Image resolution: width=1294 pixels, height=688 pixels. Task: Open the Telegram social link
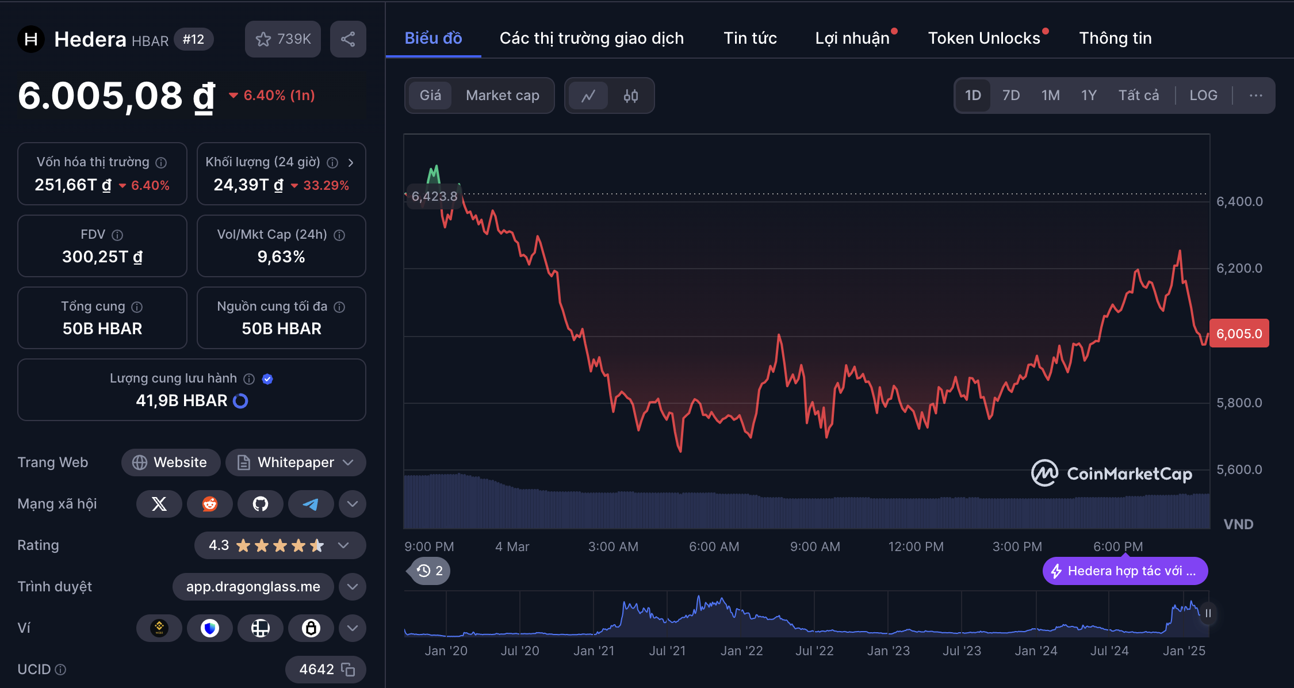coord(311,504)
